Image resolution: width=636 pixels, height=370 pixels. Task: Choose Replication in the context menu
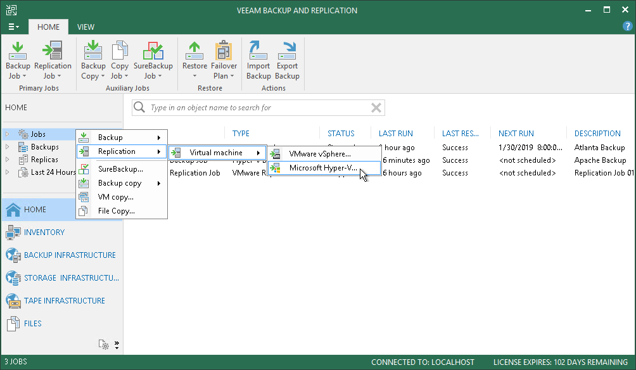[122, 151]
